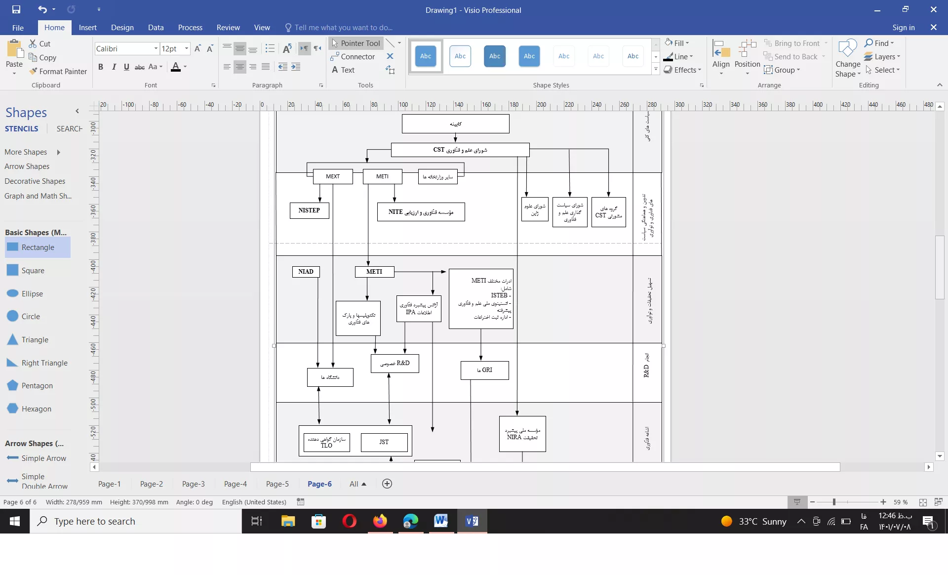Open the font color dropdown arrow
The height and width of the screenshot is (575, 948).
click(x=185, y=67)
